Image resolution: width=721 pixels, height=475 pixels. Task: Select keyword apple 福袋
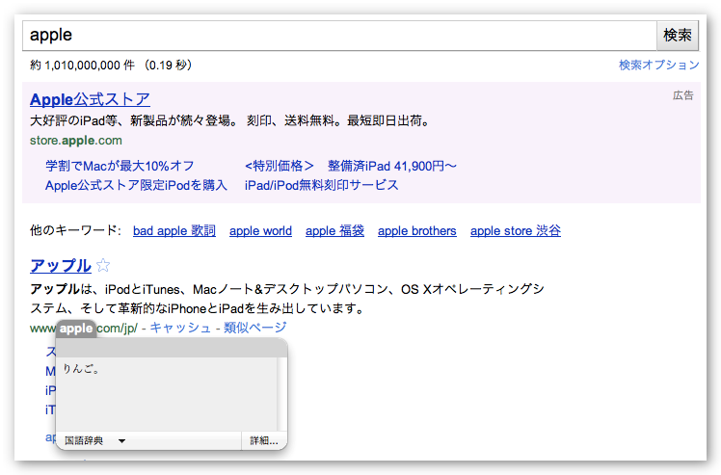pos(334,230)
